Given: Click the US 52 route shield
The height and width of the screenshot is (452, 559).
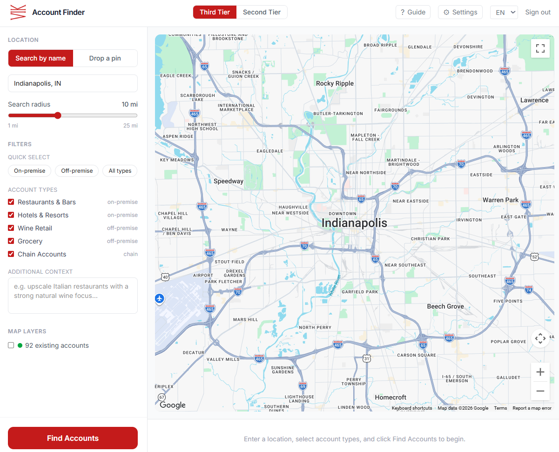Looking at the screenshot, I should click(535, 256).
